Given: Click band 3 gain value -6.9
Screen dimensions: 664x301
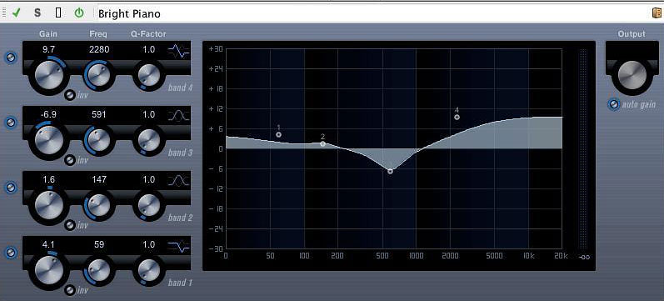Looking at the screenshot, I should pos(48,114).
